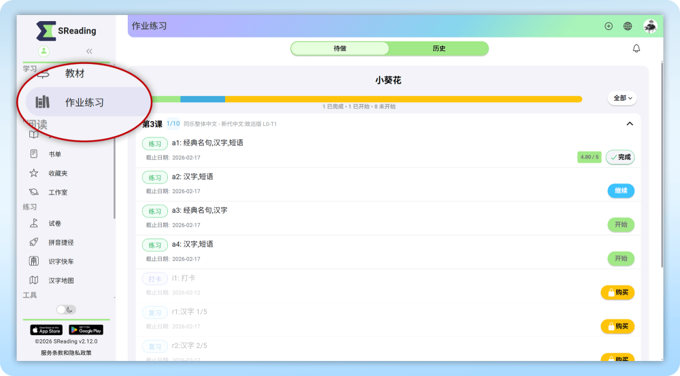This screenshot has height=376, width=680.
Task: Click 1 已完成 • 1 已开始 • 8 未开始 text
Action: tap(358, 107)
